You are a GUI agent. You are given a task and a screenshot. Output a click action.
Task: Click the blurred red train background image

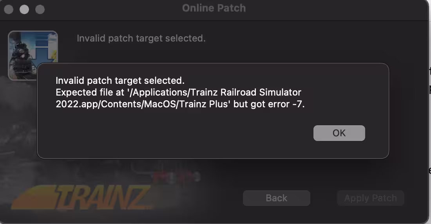(176, 176)
